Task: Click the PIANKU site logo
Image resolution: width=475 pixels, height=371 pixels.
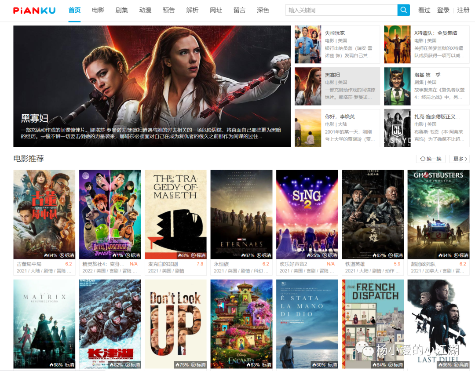Action: coord(34,11)
